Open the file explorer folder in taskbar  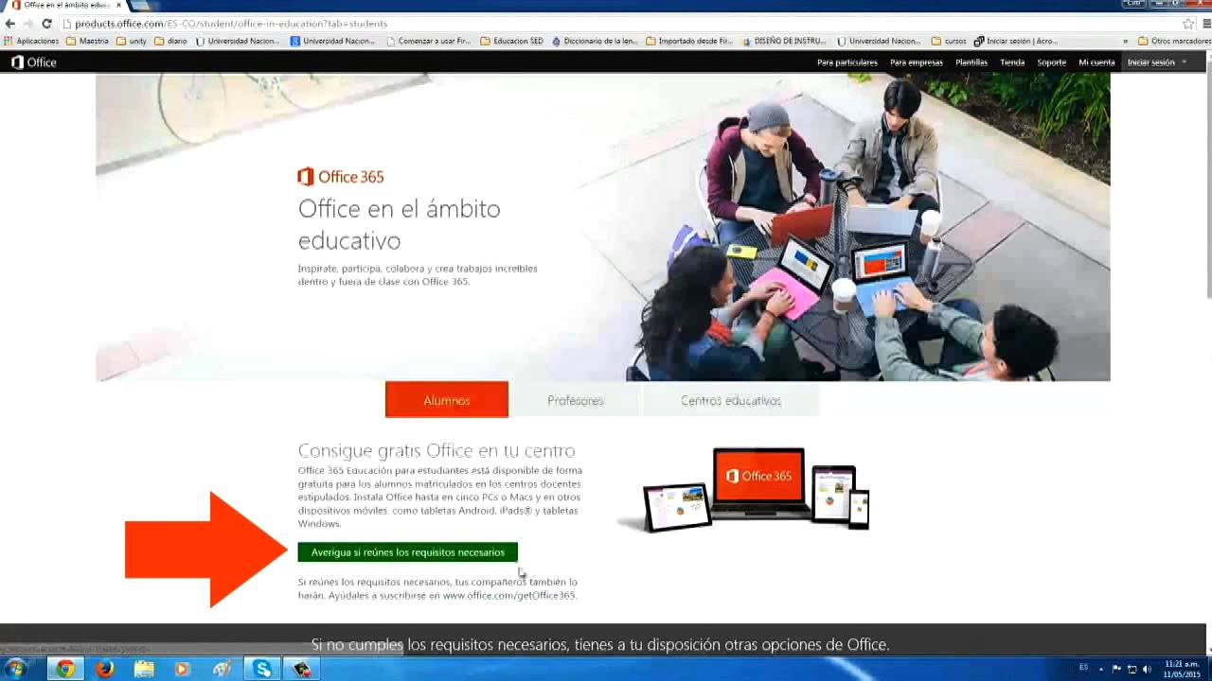143,669
